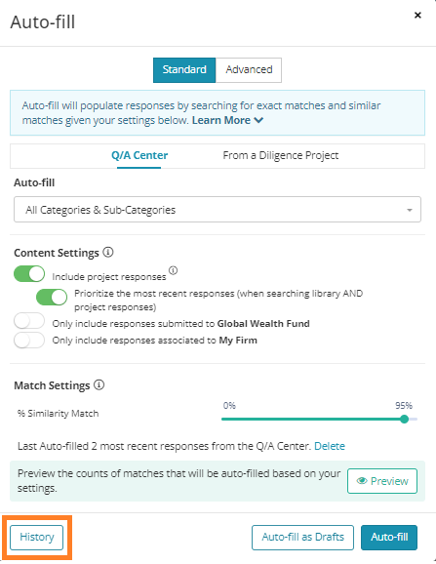The height and width of the screenshot is (564, 436).
Task: Enable Only include responses submitted to Global Wealth Fund
Action: click(29, 321)
